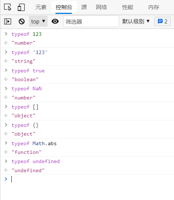Select the 性能 tab
The image size is (174, 200).
127,7
